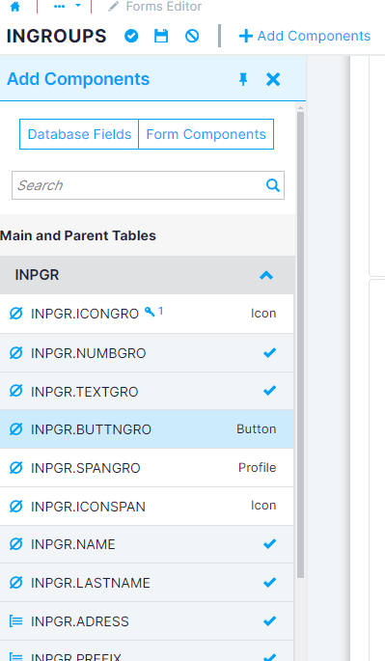The image size is (385, 661).
Task: Open the Forms Editor breadcrumb
Action: click(164, 7)
